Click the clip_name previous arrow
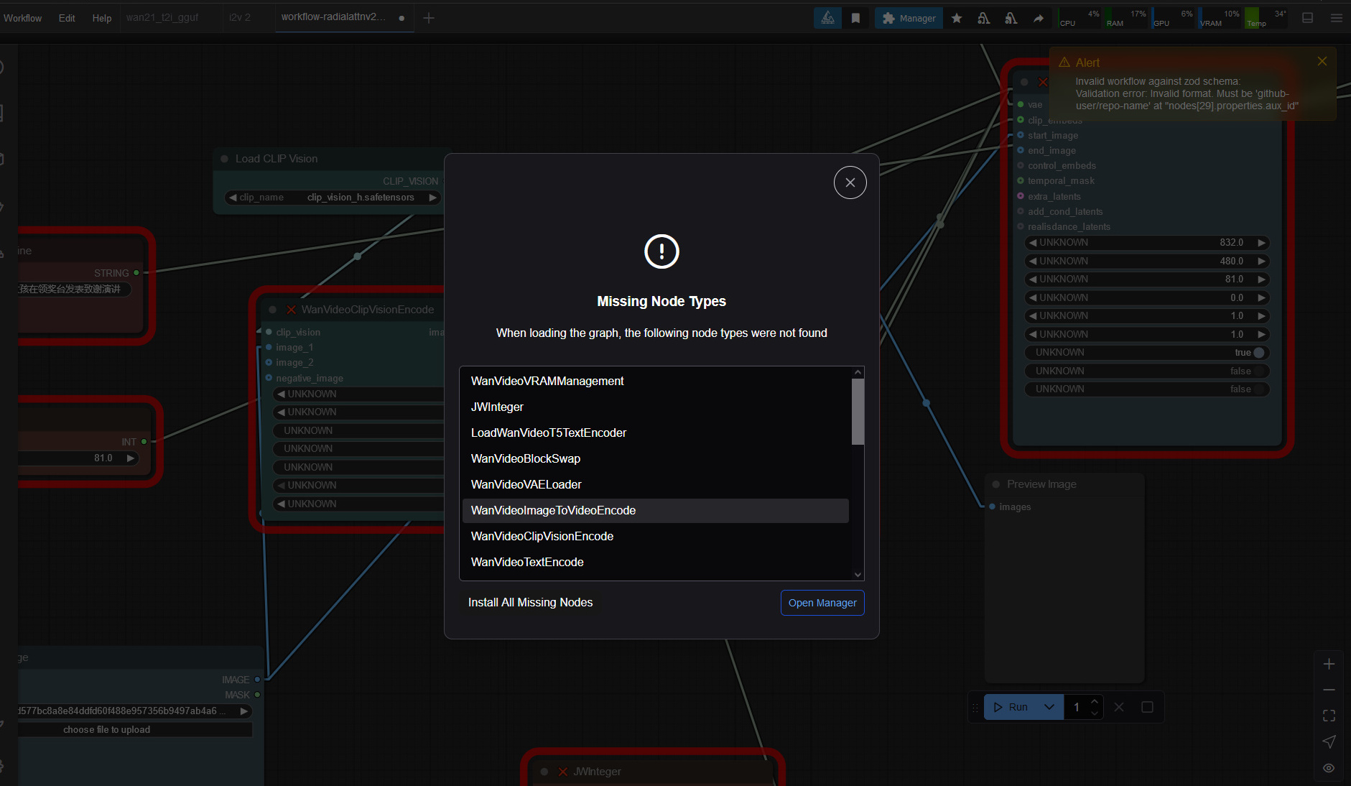The width and height of the screenshot is (1351, 786). point(232,198)
